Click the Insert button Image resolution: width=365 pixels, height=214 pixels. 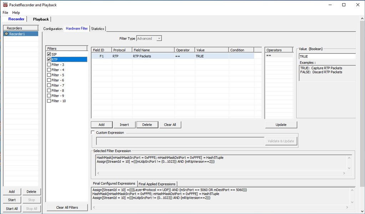click(x=124, y=125)
